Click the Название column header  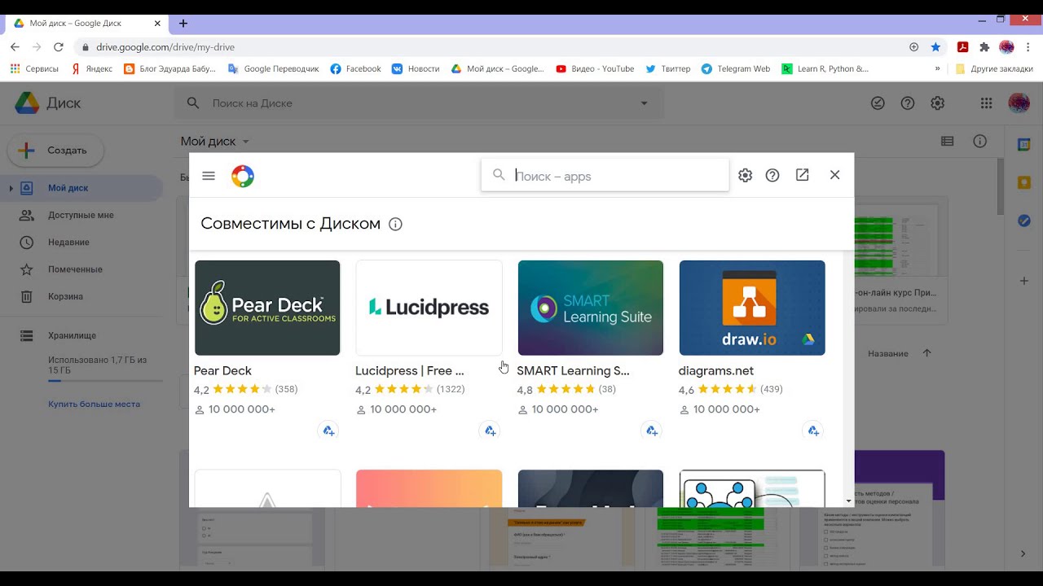coord(888,354)
